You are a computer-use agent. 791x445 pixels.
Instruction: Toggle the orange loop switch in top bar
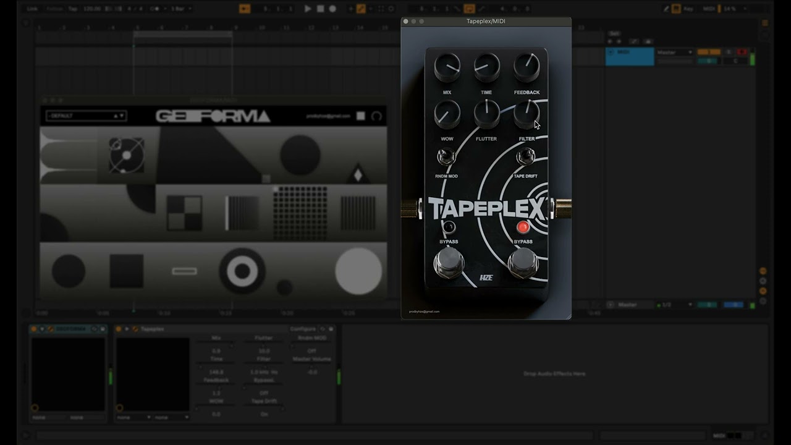pyautogui.click(x=469, y=9)
